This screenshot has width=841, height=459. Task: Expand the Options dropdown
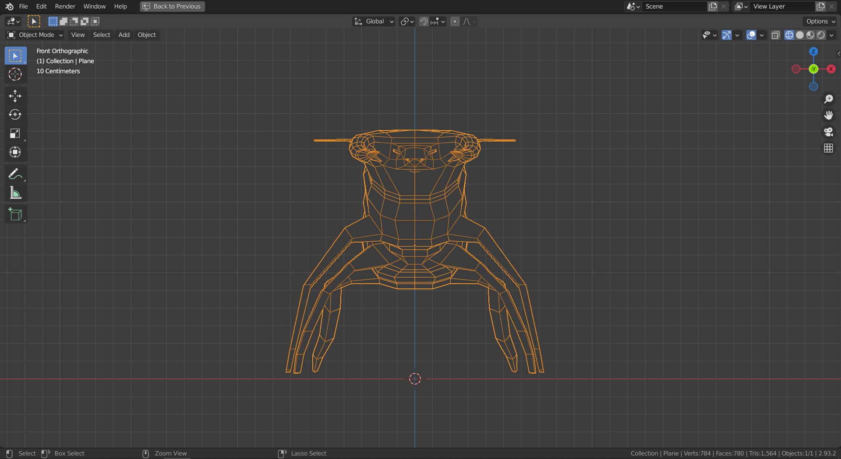click(820, 21)
